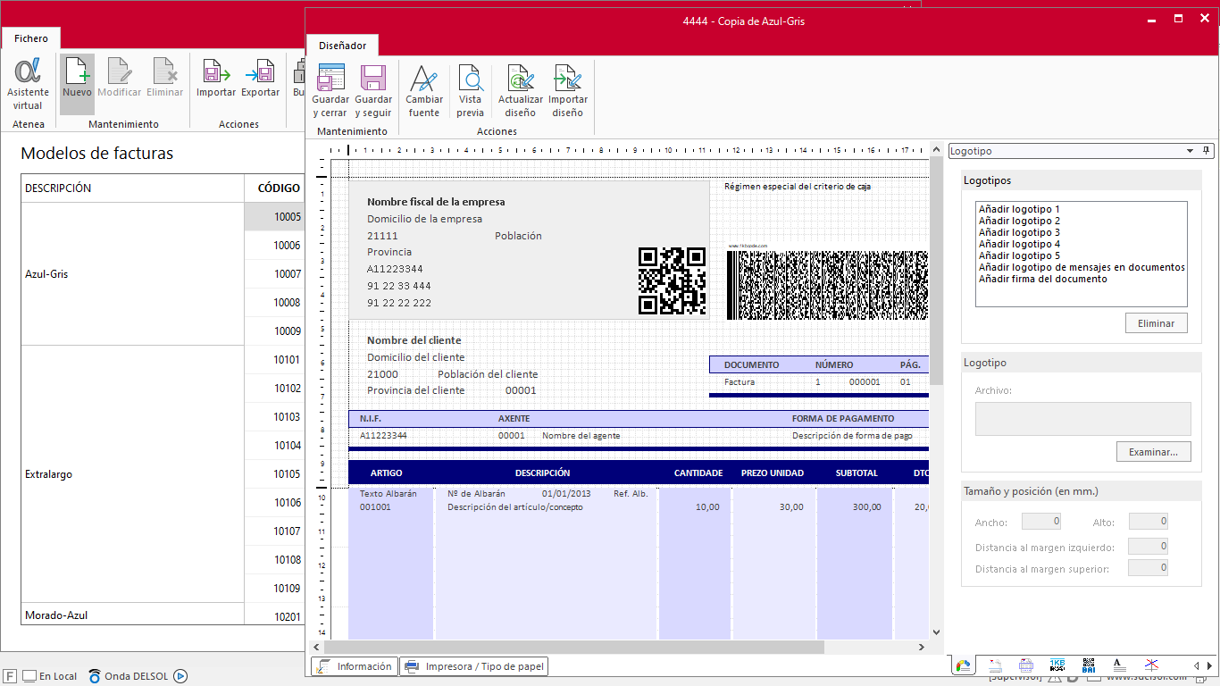Select the Importar diseño icon
Image resolution: width=1220 pixels, height=686 pixels.
[x=567, y=80]
